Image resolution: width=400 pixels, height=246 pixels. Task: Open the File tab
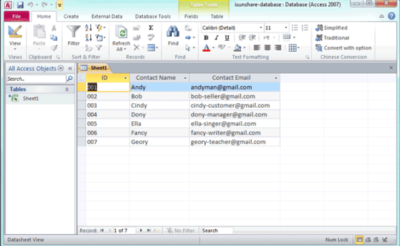point(17,17)
